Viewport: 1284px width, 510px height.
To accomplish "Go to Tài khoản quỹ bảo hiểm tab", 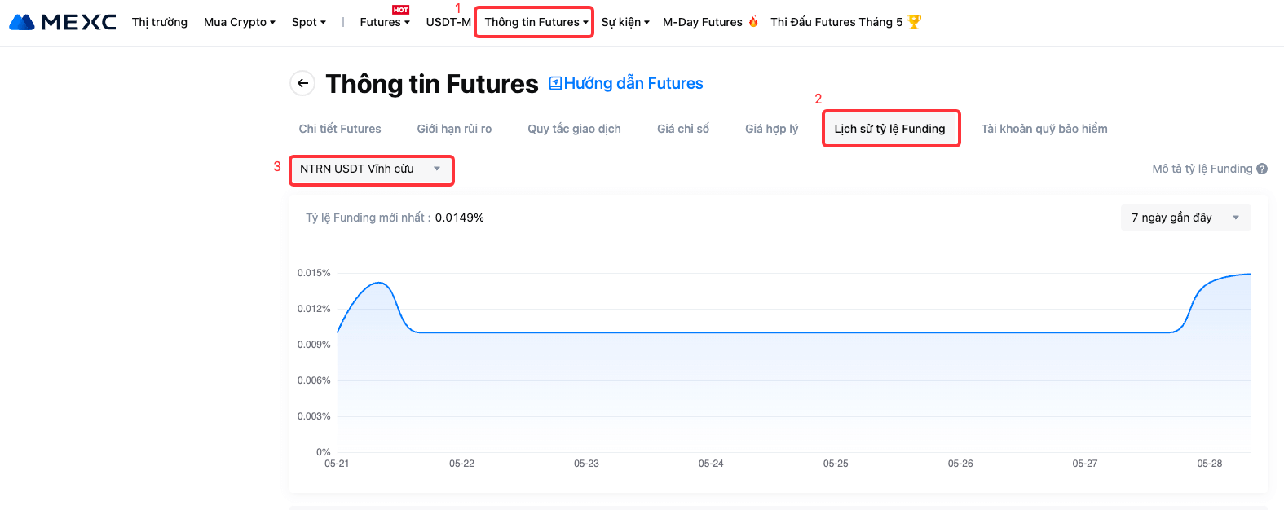I will point(1044,129).
